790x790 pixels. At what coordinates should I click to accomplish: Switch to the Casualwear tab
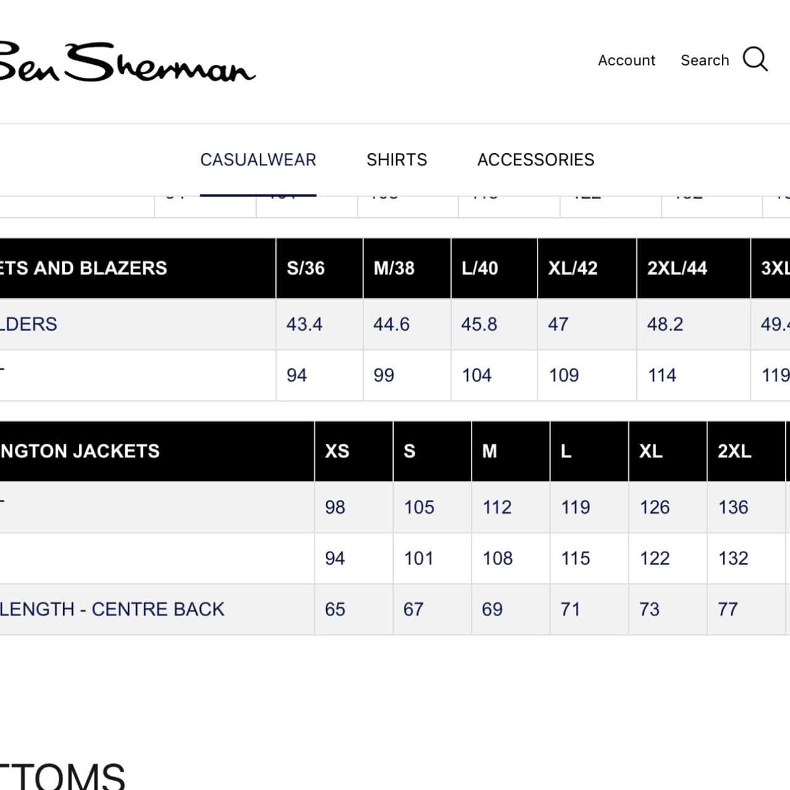click(258, 160)
